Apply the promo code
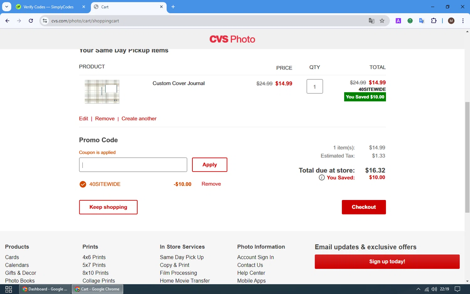 pyautogui.click(x=210, y=165)
